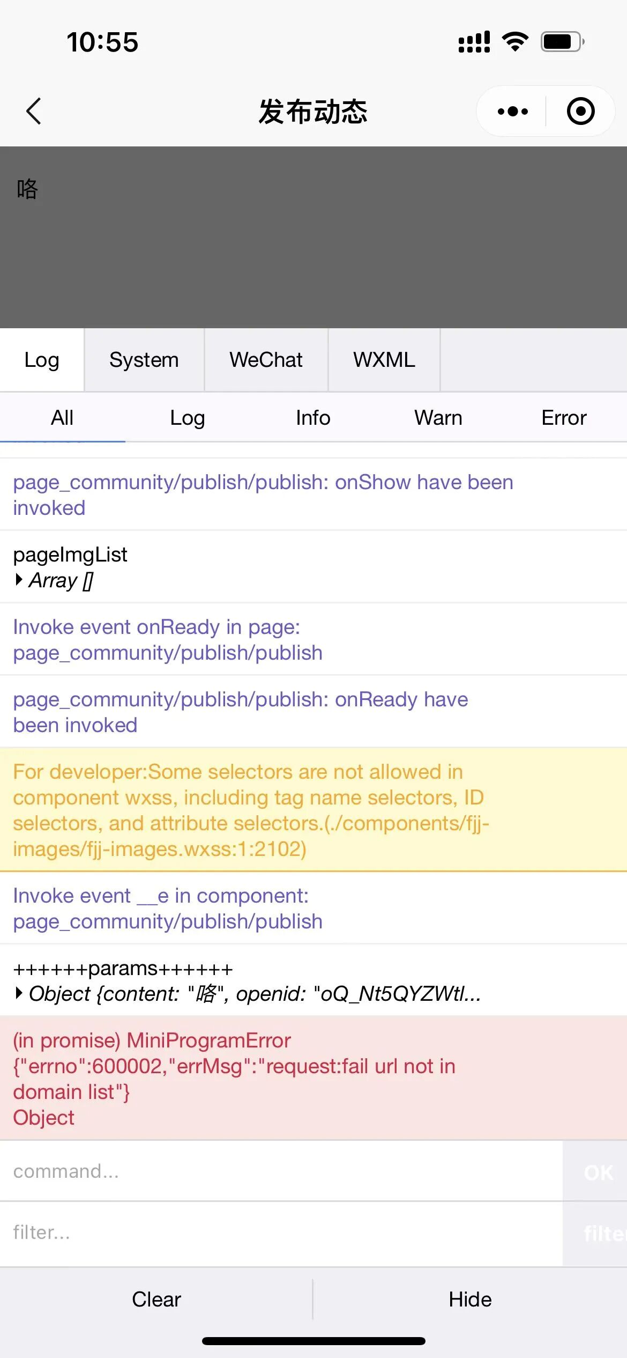This screenshot has width=627, height=1358.
Task: Clear the console log
Action: click(156, 1299)
